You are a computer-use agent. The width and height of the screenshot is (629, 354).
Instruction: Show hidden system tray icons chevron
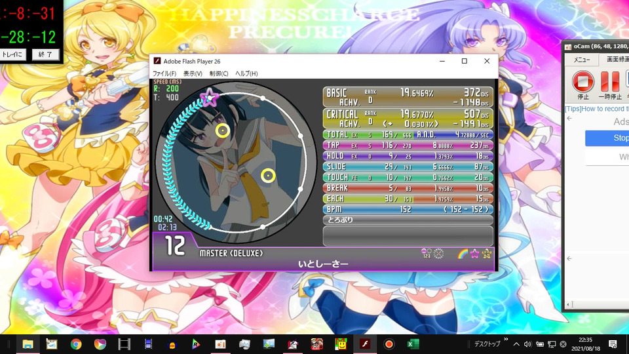point(516,344)
